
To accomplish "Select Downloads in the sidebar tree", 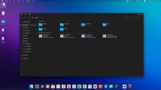I will tap(27, 33).
